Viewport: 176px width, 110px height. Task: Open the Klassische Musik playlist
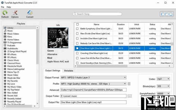(15, 66)
